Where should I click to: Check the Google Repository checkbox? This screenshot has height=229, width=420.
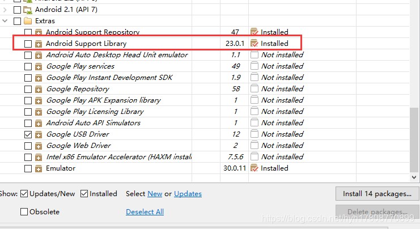28,89
